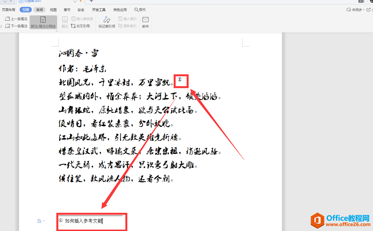
Task: Click the footnote text 如何插入参考文献
Action: [83, 221]
